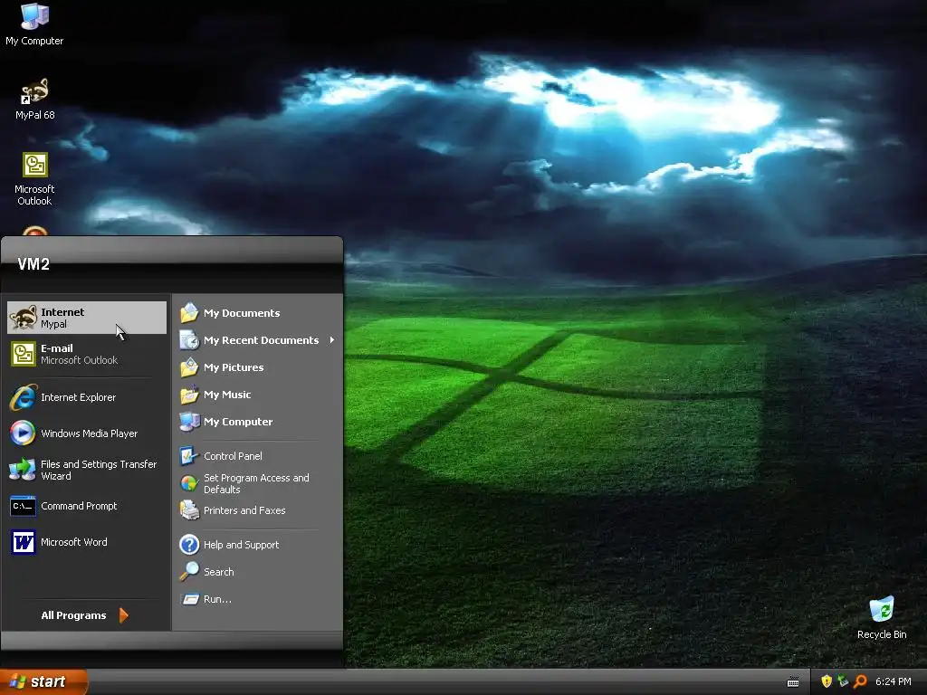Screen dimensions: 927x695
Task: Click the on-screen keyboard taskbar icon
Action: [x=793, y=682]
